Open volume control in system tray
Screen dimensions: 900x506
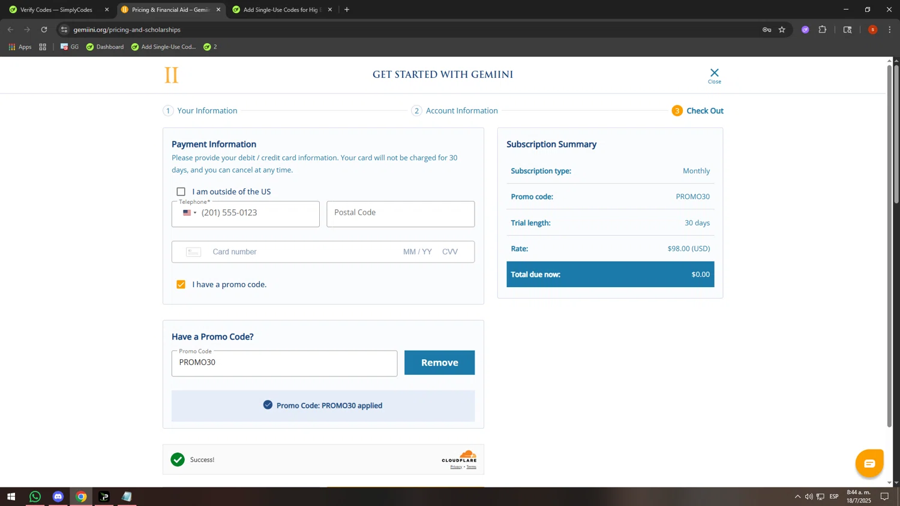pyautogui.click(x=809, y=496)
